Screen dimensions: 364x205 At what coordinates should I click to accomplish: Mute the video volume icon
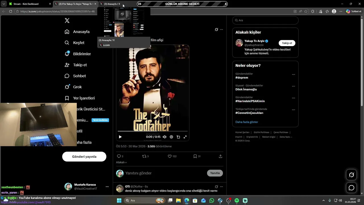pyautogui.click(x=164, y=137)
